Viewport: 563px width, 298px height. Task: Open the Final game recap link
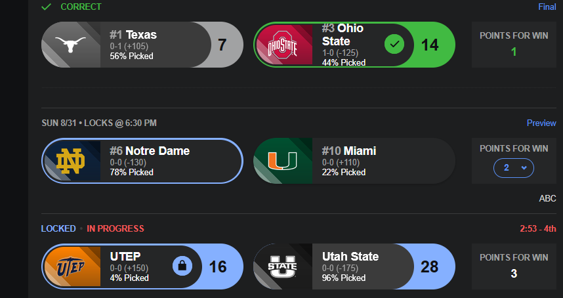547,7
